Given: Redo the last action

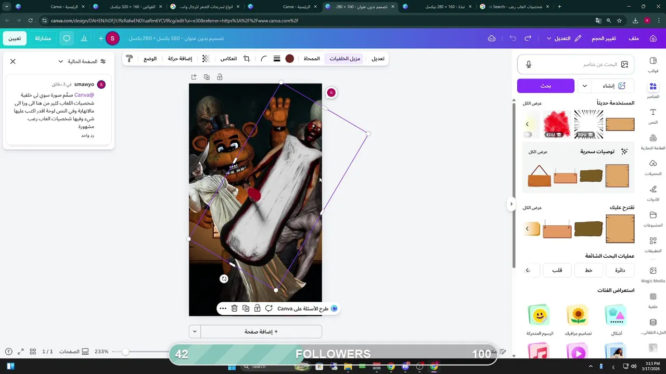Looking at the screenshot, I should click(x=528, y=38).
